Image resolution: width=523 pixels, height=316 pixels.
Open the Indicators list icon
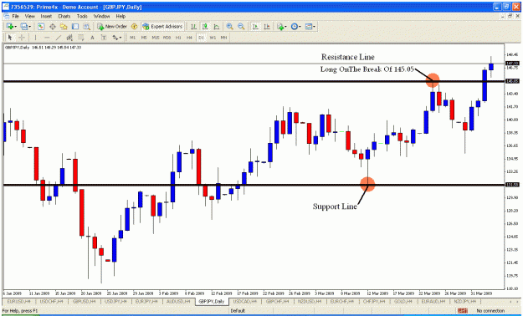pos(280,27)
